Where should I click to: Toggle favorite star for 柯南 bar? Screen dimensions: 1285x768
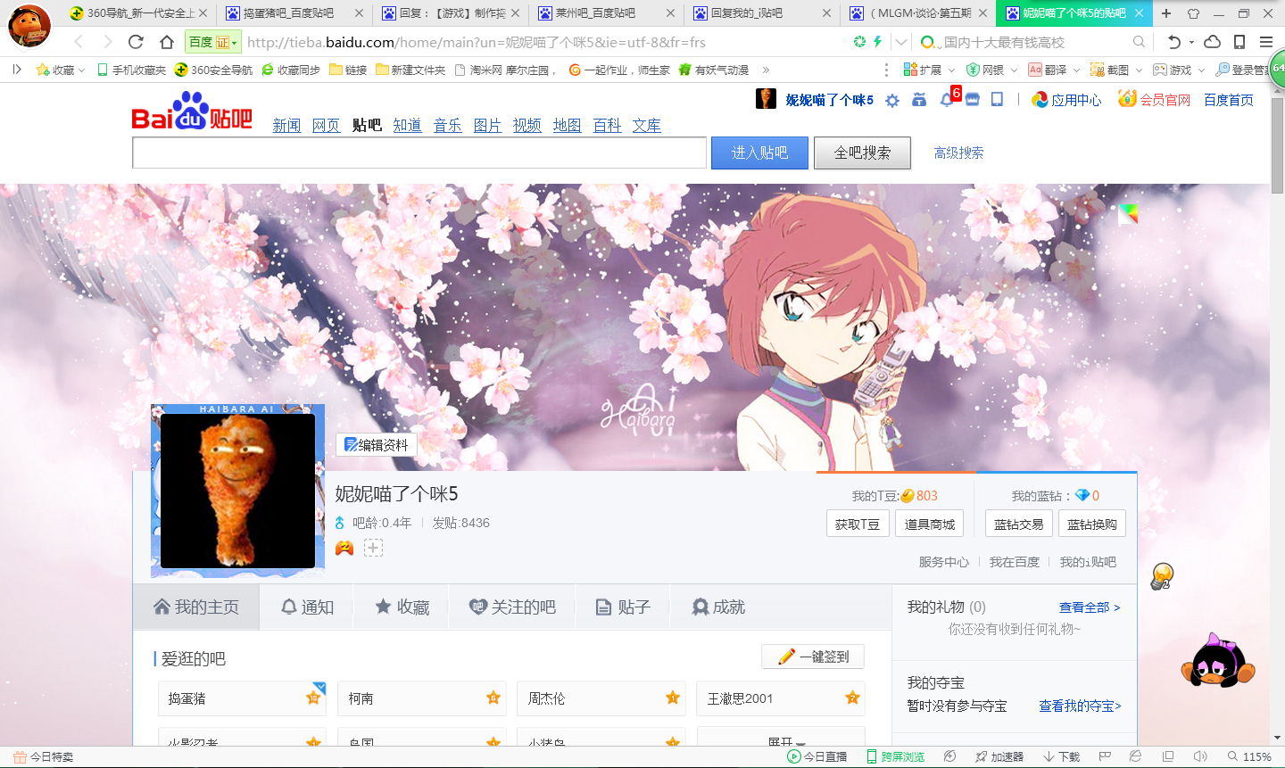click(x=493, y=698)
